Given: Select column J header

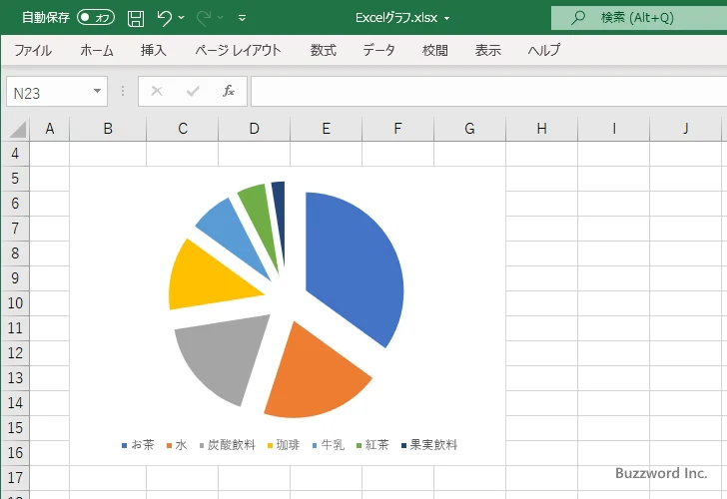Looking at the screenshot, I should pos(685,129).
